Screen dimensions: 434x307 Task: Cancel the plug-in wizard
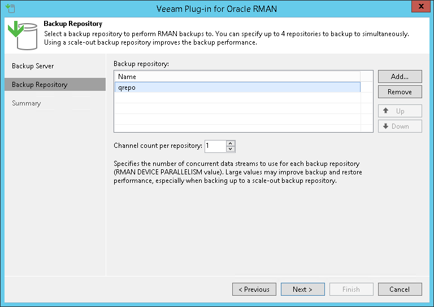[x=400, y=289]
